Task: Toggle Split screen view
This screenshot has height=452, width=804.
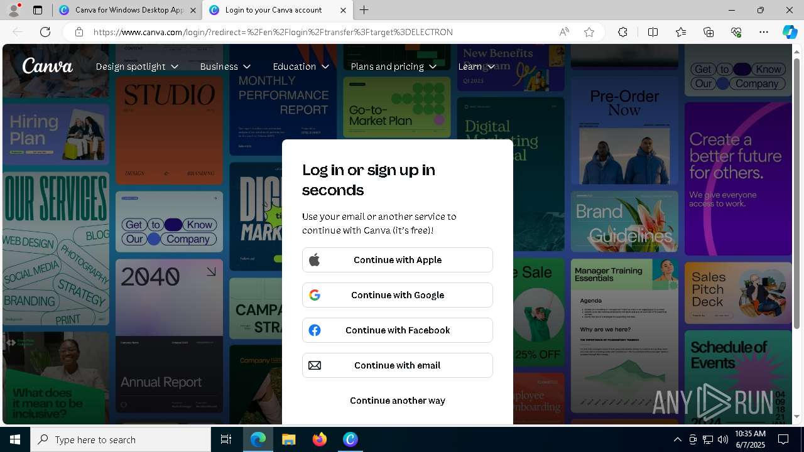Action: tap(653, 32)
